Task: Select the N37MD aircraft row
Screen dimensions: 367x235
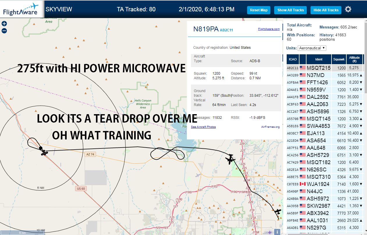Action: pyautogui.click(x=324, y=75)
